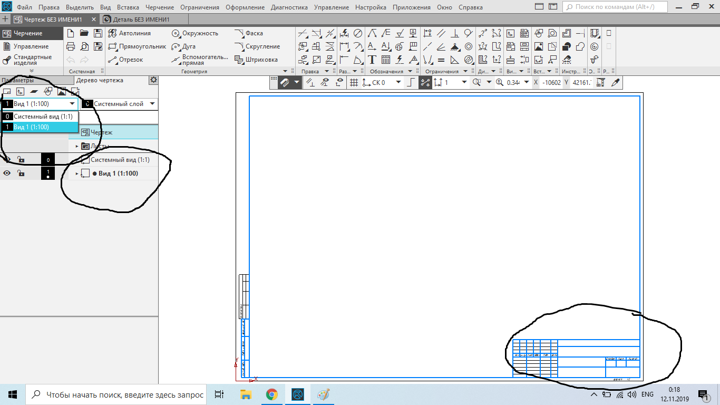The image size is (720, 405).
Task: Select the Штриховка hatch tool
Action: click(256, 60)
